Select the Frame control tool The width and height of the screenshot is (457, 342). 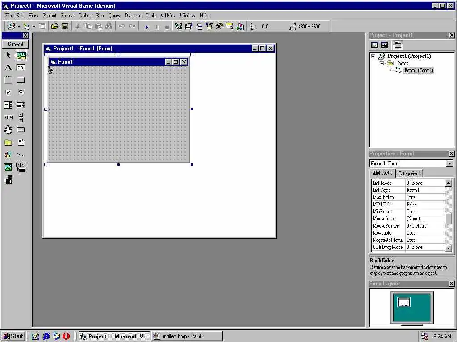click(x=8, y=80)
